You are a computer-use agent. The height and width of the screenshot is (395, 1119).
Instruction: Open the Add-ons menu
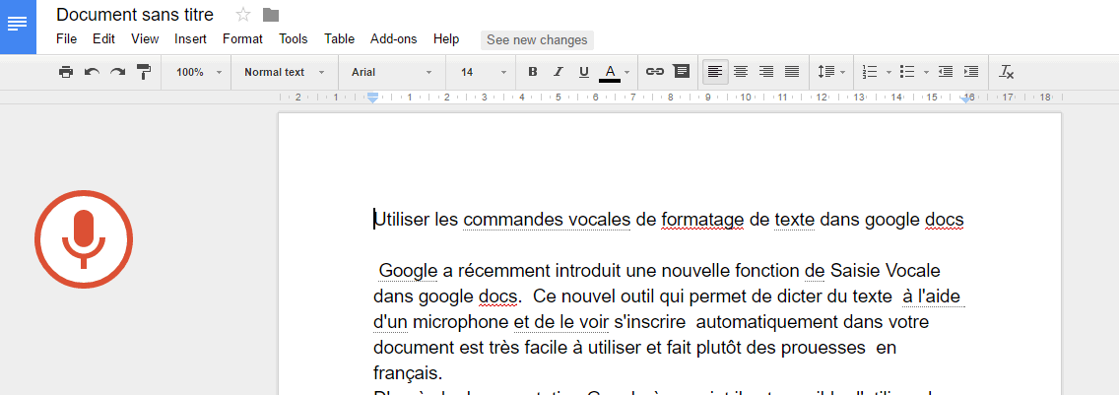coord(394,39)
